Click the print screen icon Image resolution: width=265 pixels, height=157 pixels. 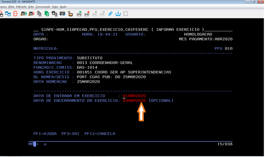54,14
